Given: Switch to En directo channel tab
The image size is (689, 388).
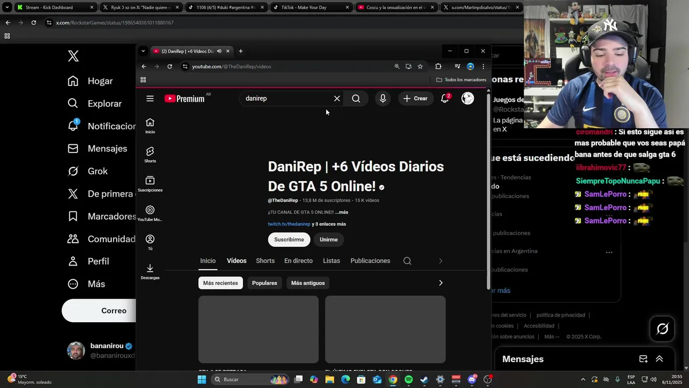Looking at the screenshot, I should point(298,261).
